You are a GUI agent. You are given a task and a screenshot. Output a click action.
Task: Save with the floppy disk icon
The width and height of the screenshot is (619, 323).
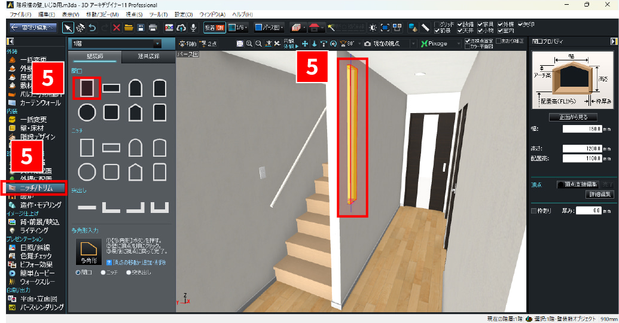[141, 28]
